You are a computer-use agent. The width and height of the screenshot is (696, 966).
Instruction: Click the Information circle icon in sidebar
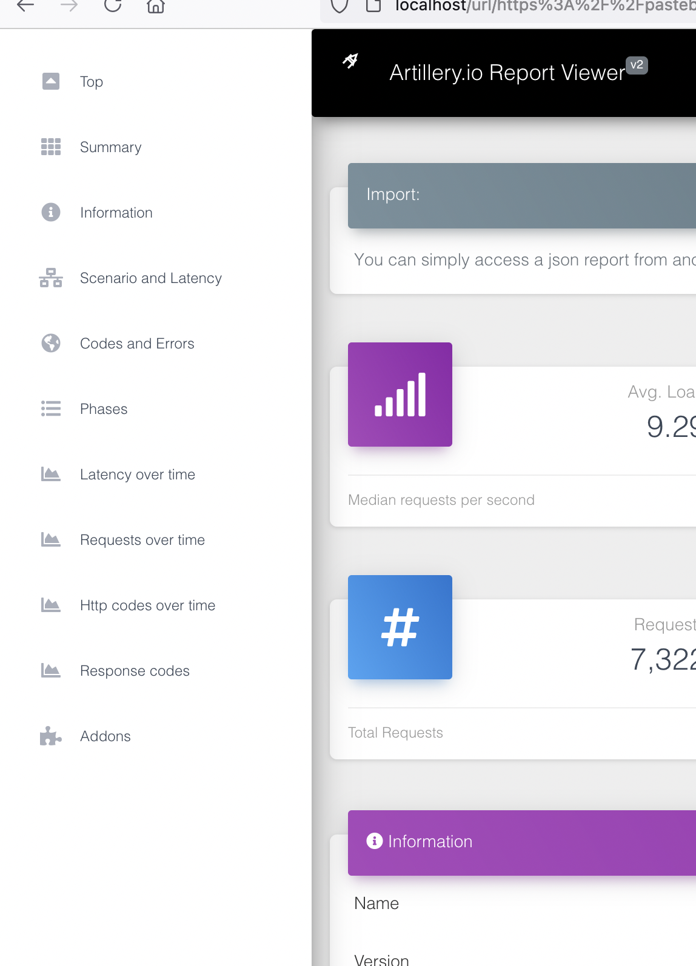(51, 212)
